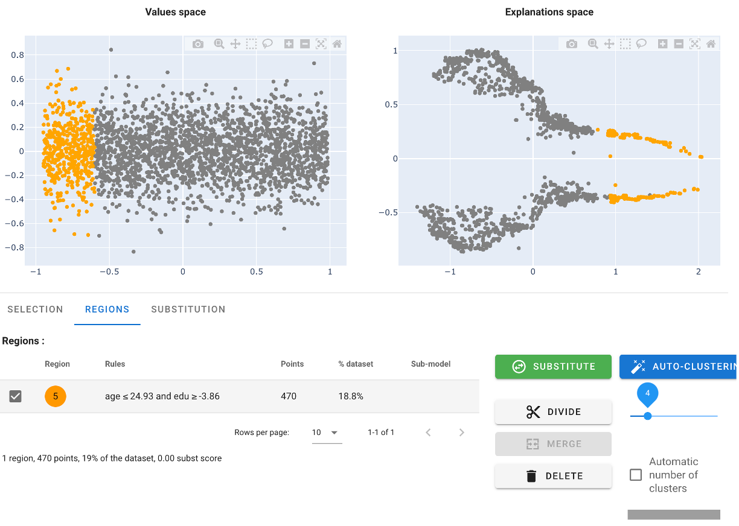The height and width of the screenshot is (526, 739).
Task: Click camera download icon in Values space plot
Action: tap(198, 44)
